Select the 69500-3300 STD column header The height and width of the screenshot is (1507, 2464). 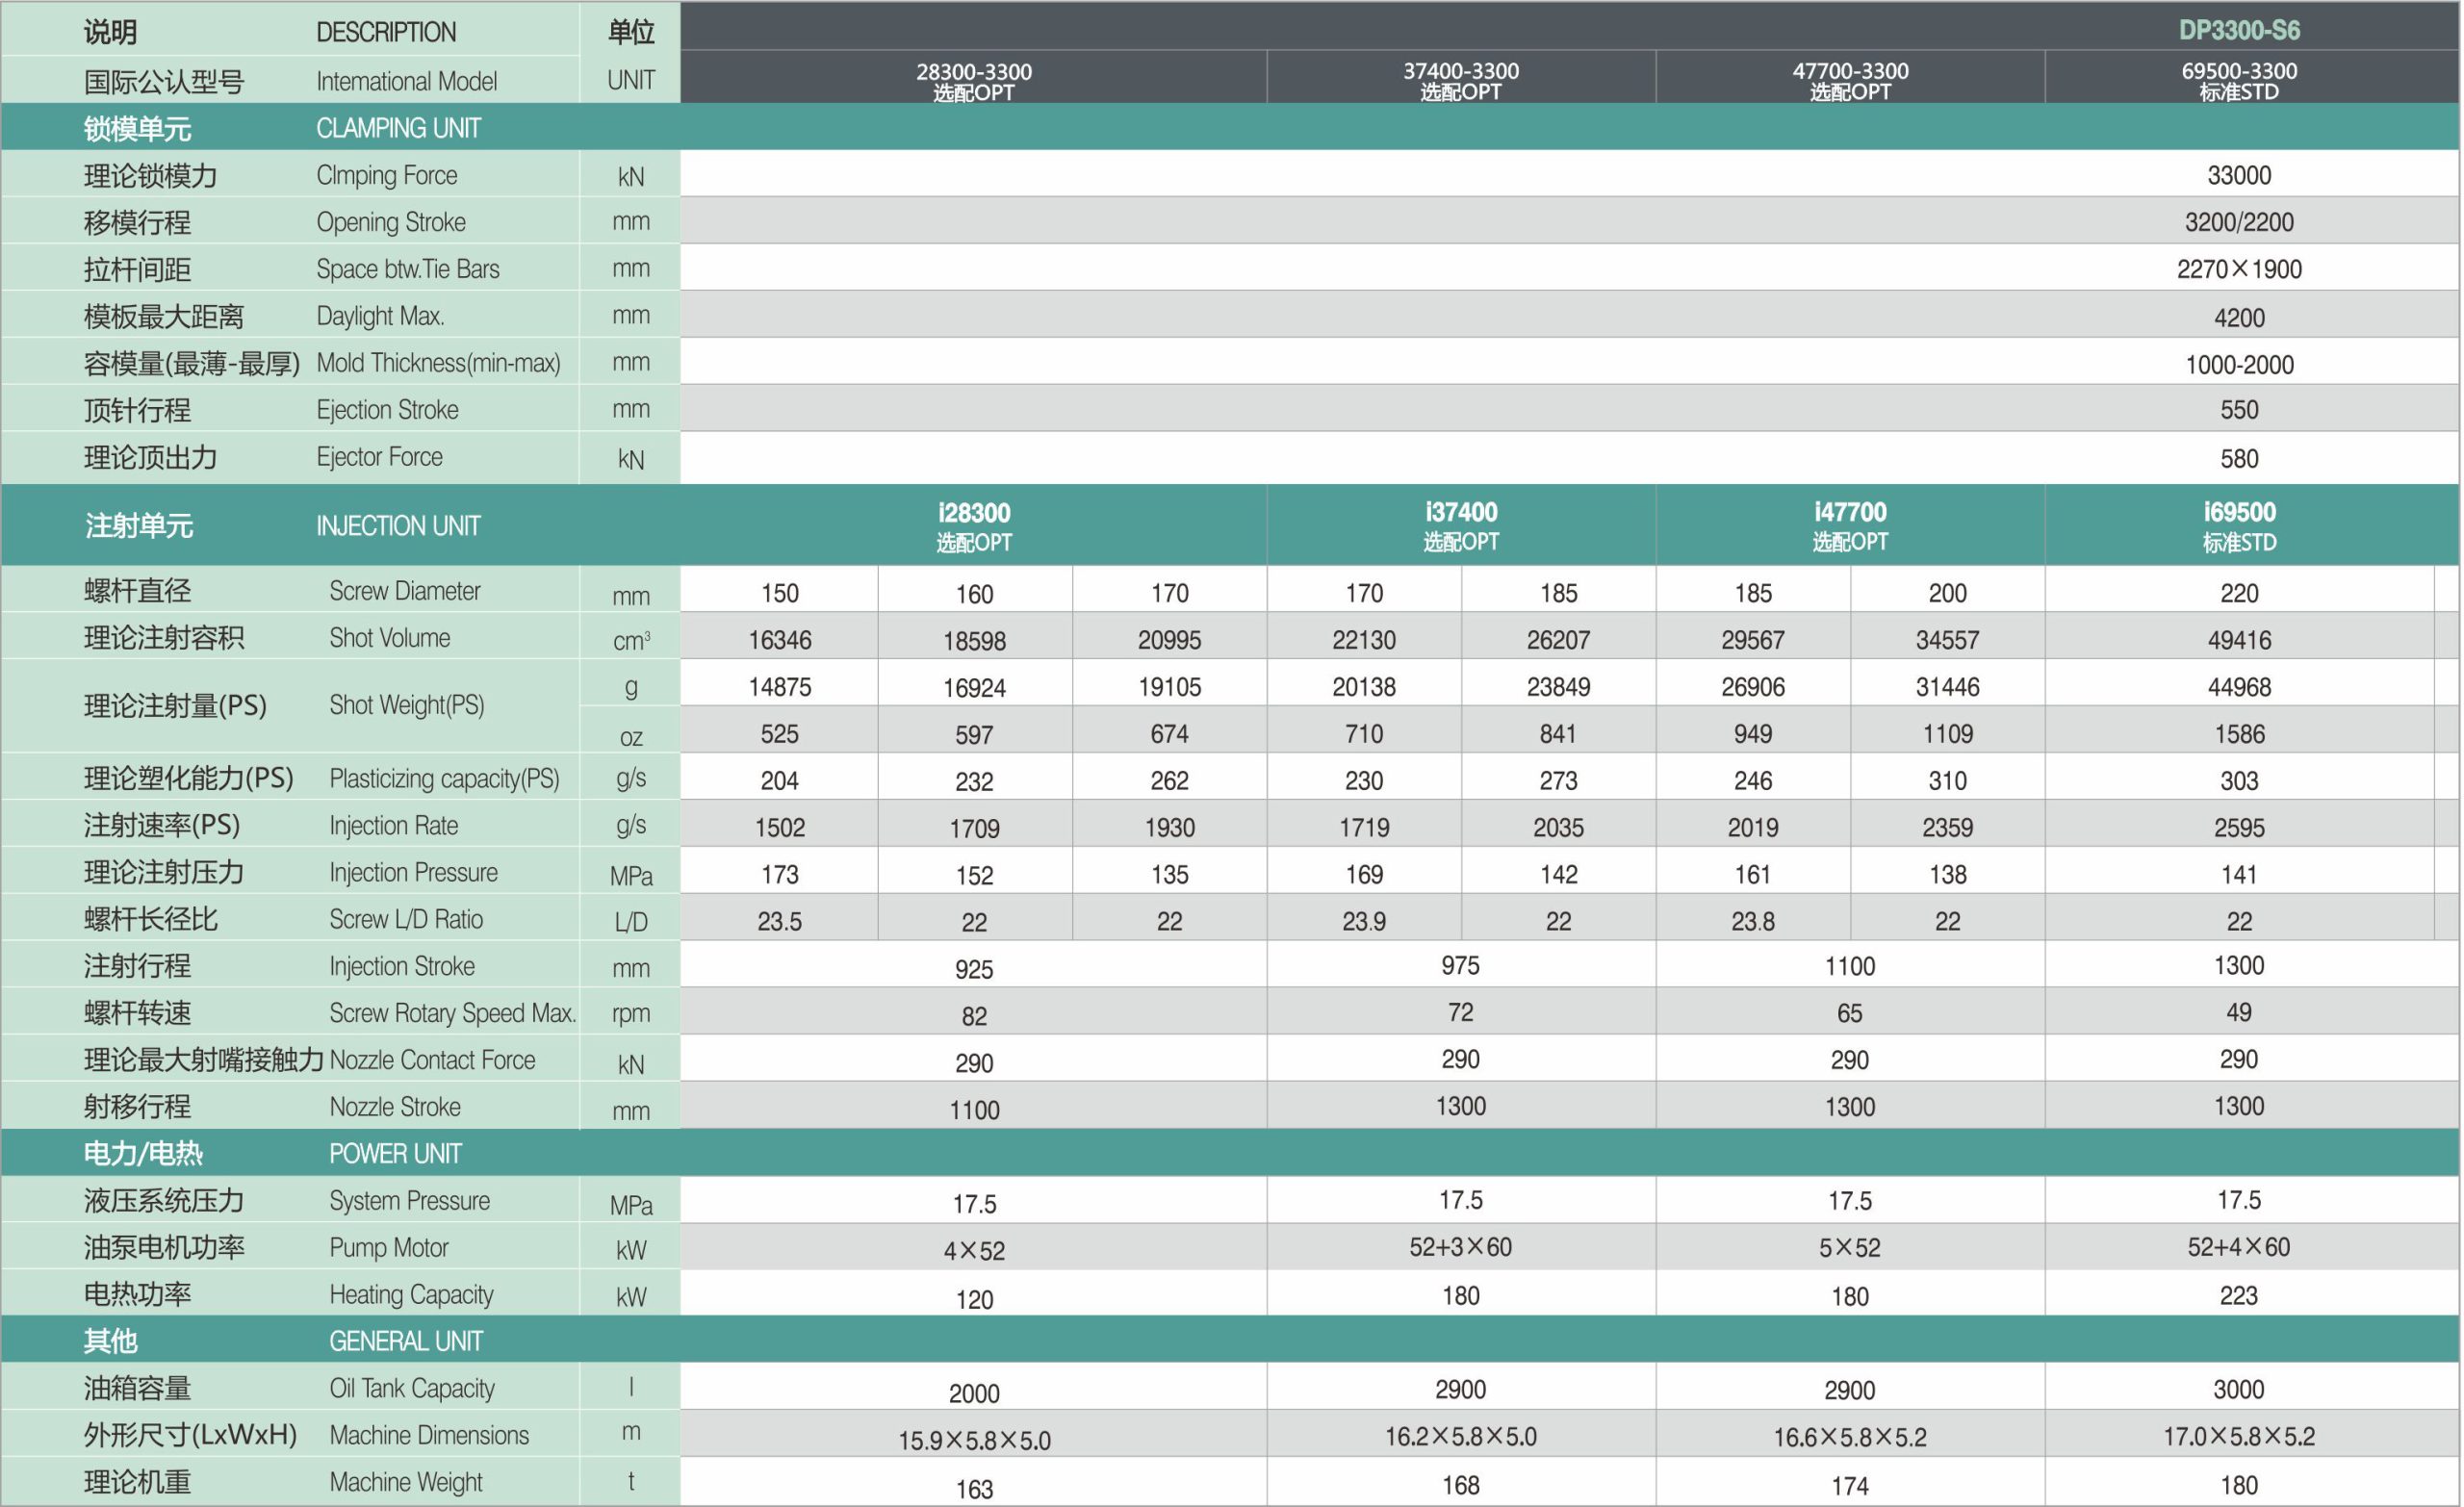2239,81
